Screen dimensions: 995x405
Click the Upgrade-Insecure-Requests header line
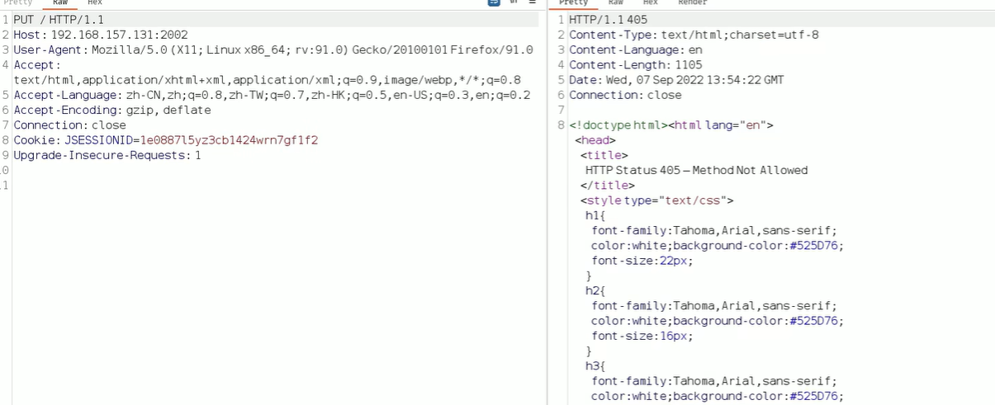tap(107, 155)
